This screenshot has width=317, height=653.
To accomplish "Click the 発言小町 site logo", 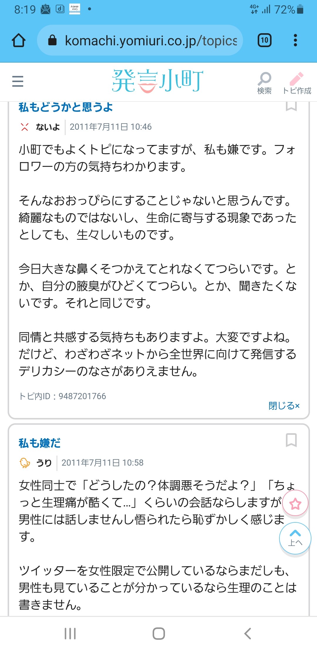I will pyautogui.click(x=158, y=81).
